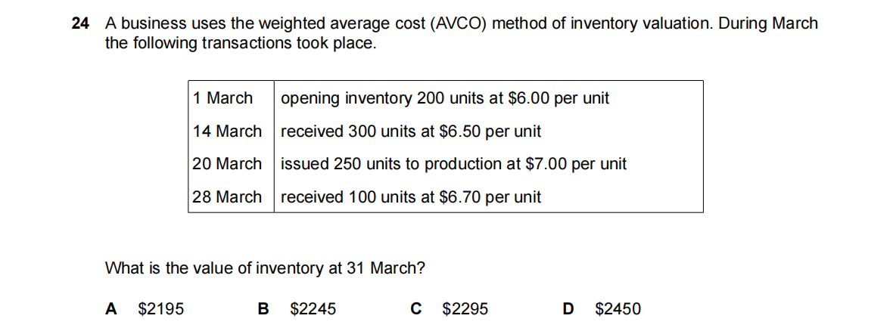Viewport: 893px width, 328px height.
Task: Click the "28 March" date cell
Action: 227,197
